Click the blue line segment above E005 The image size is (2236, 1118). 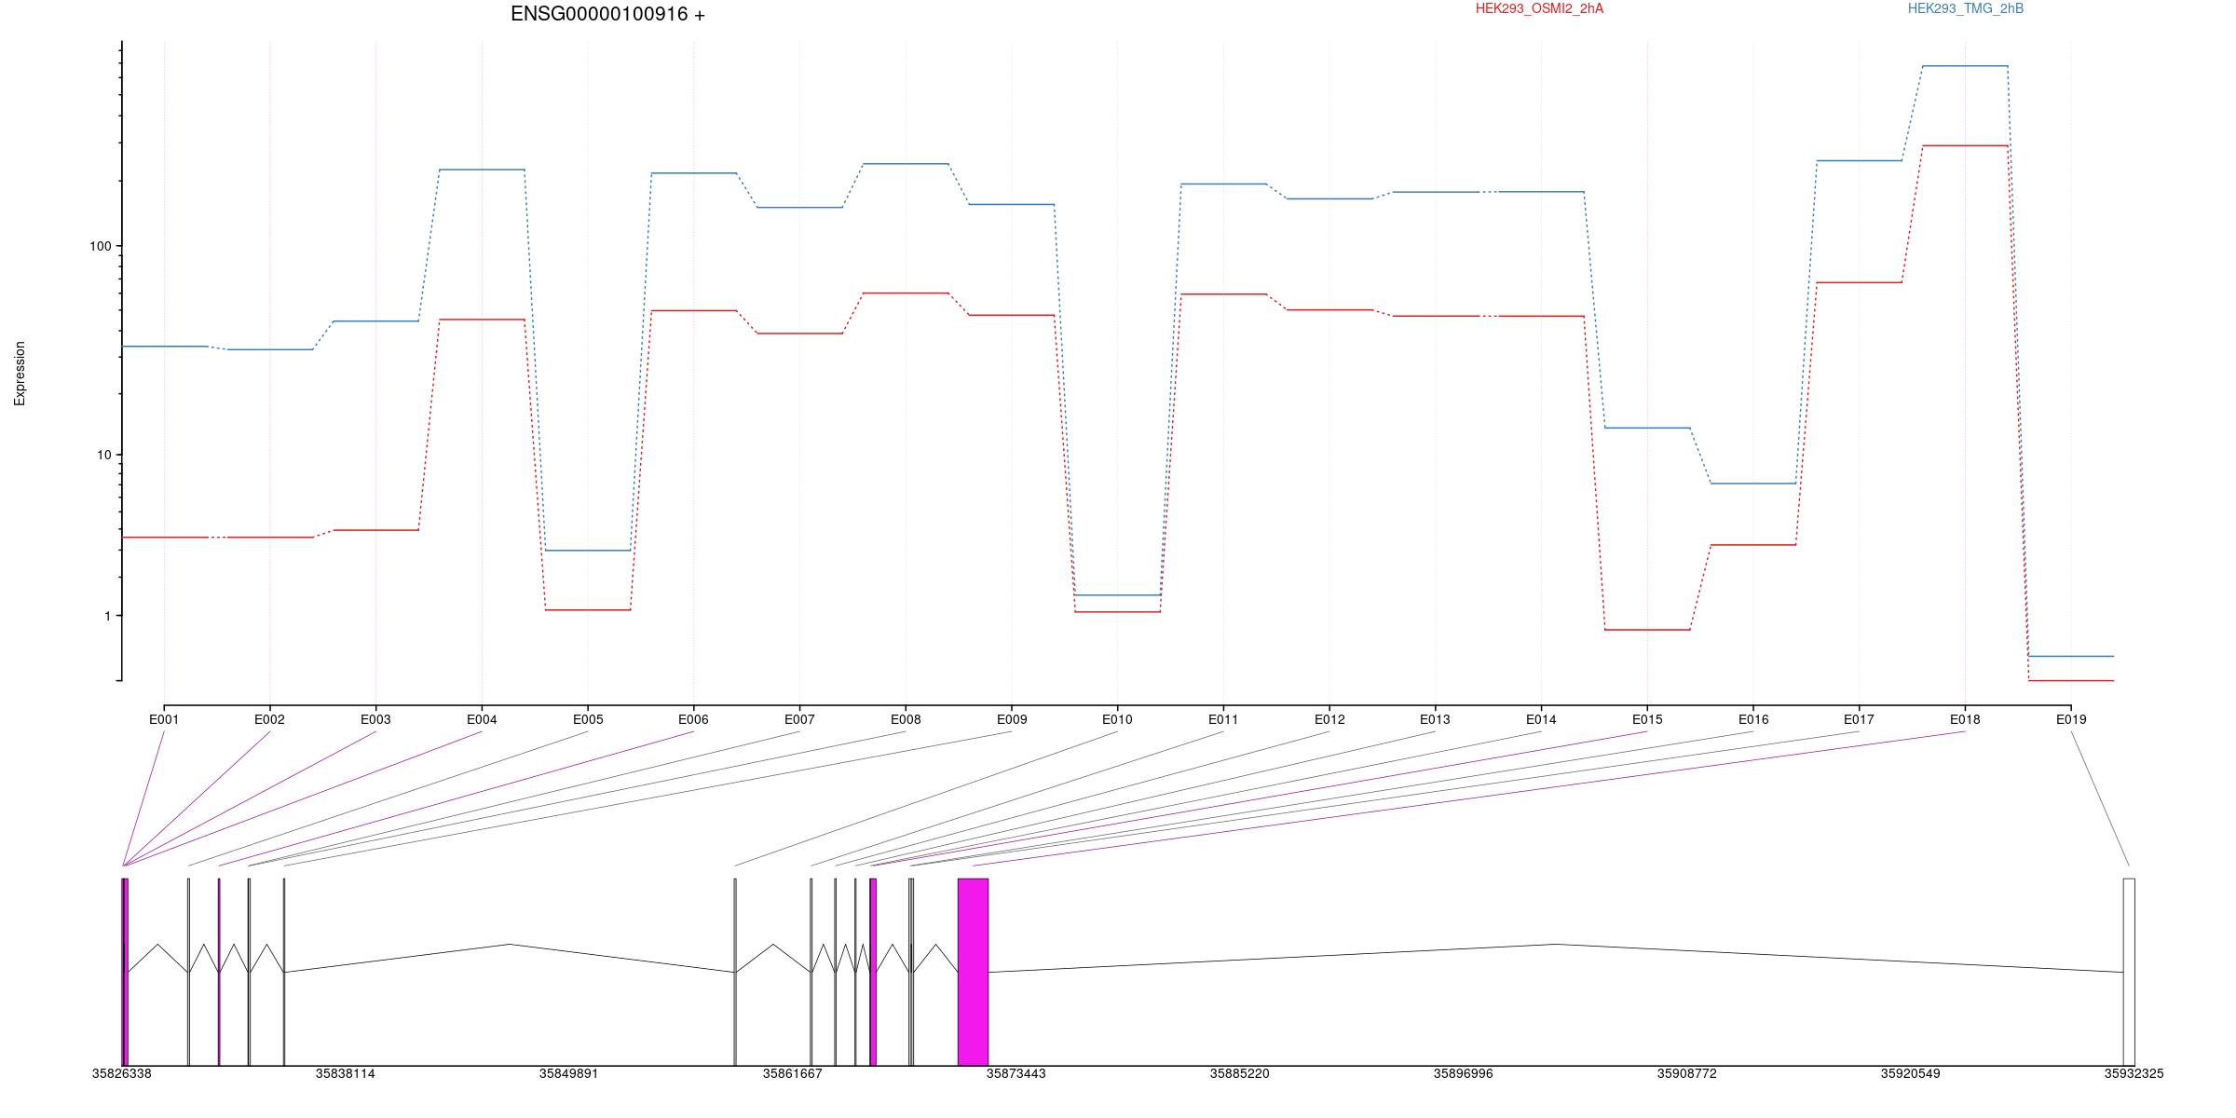coord(588,551)
